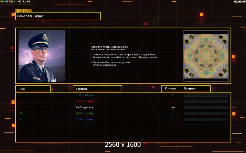The height and width of the screenshot is (153, 246).
Task: Select the 'ГЛА — Штурм' player entry
Action: point(85,95)
